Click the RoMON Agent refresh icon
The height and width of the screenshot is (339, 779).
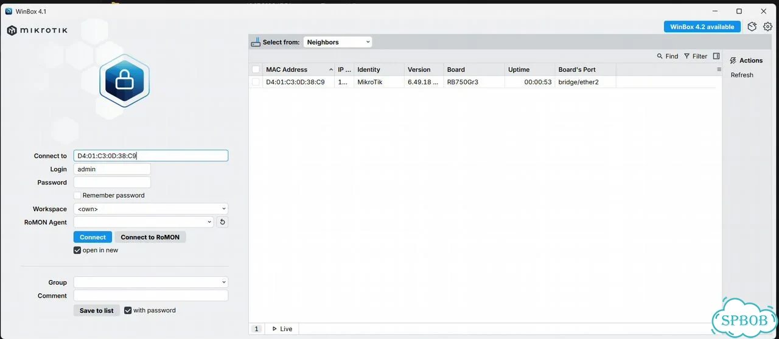pyautogui.click(x=222, y=222)
